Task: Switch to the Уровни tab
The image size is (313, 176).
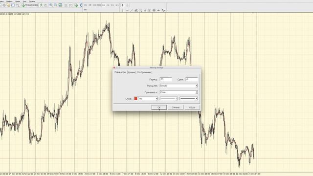Action: pyautogui.click(x=132, y=72)
